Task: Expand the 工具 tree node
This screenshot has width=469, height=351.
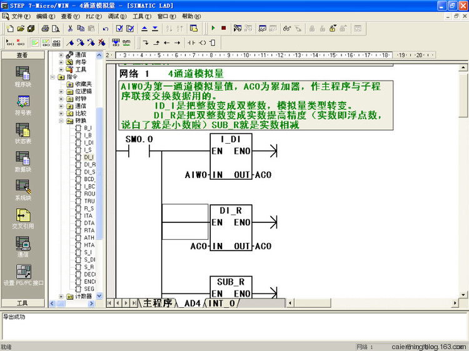Action: pyautogui.click(x=61, y=69)
